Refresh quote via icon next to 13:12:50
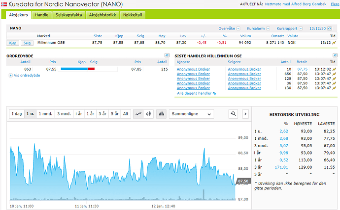The image size is (340, 210). [x=329, y=28]
